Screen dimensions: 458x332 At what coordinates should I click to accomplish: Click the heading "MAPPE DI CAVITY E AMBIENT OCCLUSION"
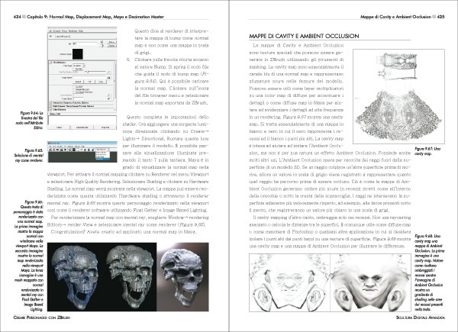304,36
